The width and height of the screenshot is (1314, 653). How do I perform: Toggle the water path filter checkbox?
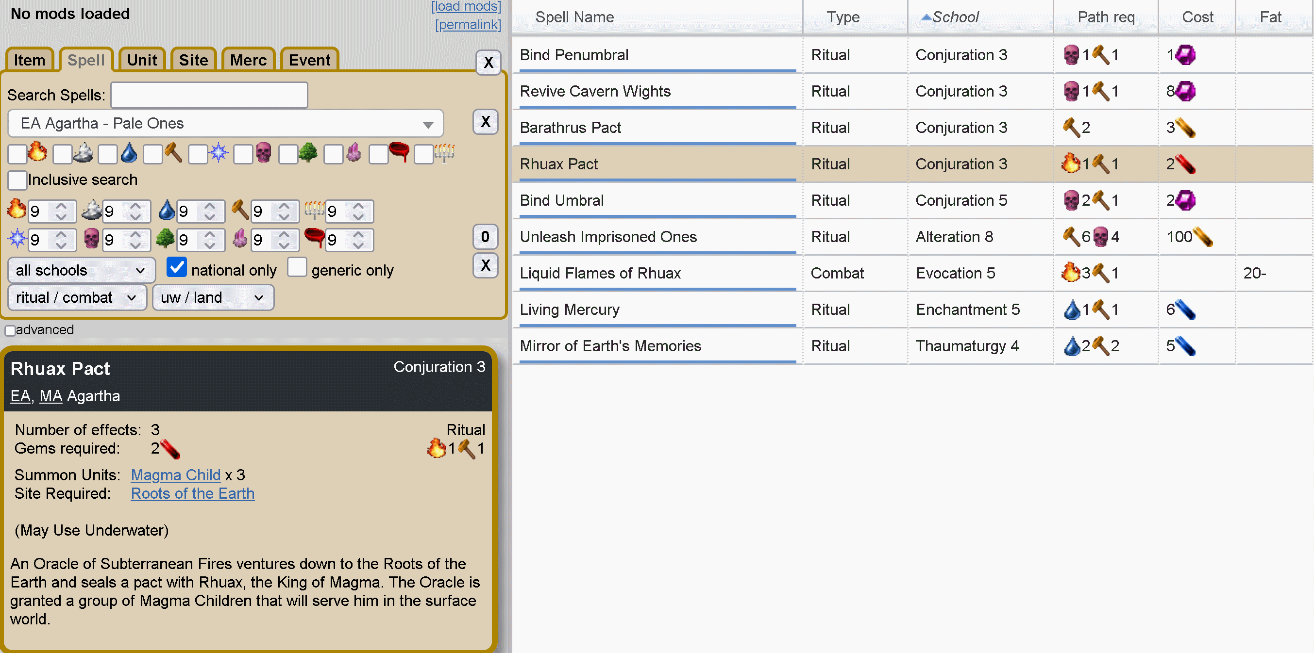click(x=108, y=153)
